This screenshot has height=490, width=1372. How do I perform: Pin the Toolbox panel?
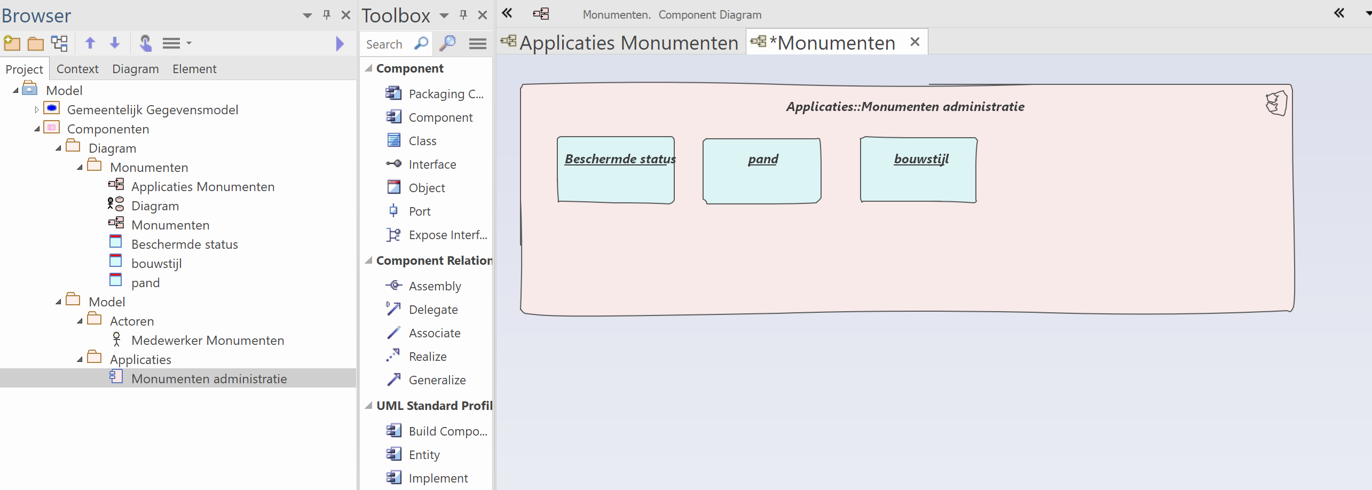coord(463,15)
